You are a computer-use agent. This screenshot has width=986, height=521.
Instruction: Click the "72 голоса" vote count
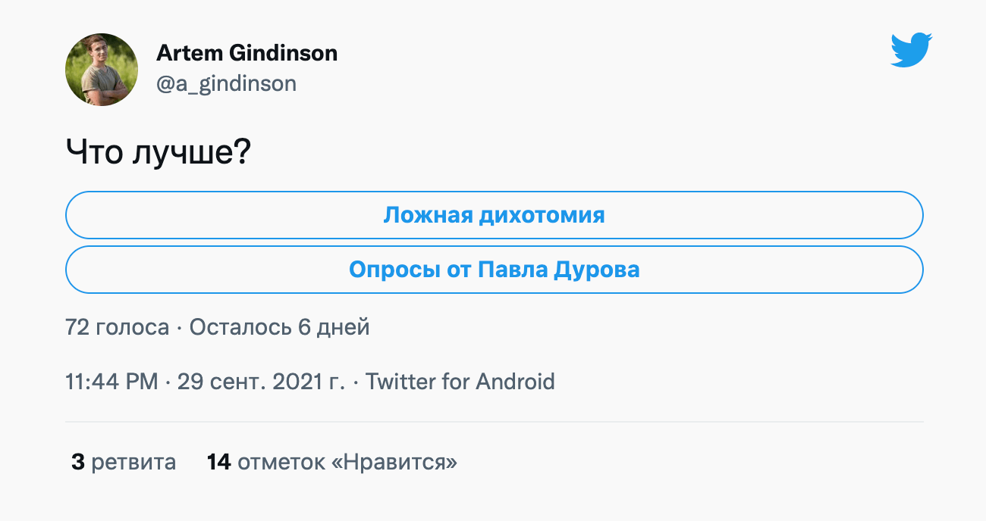(117, 327)
